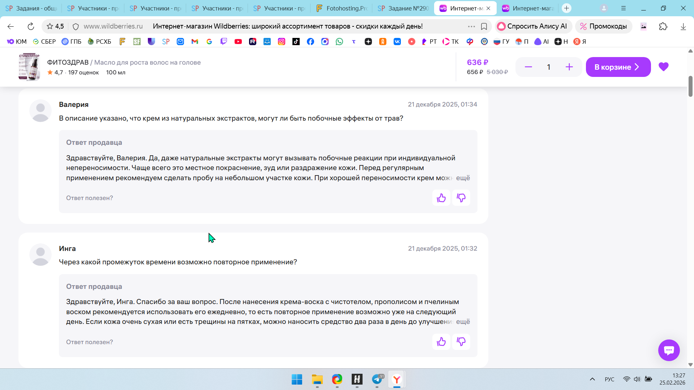Image resolution: width=694 pixels, height=390 pixels.
Task: Bookmark this page with bookmark icon
Action: 484,26
